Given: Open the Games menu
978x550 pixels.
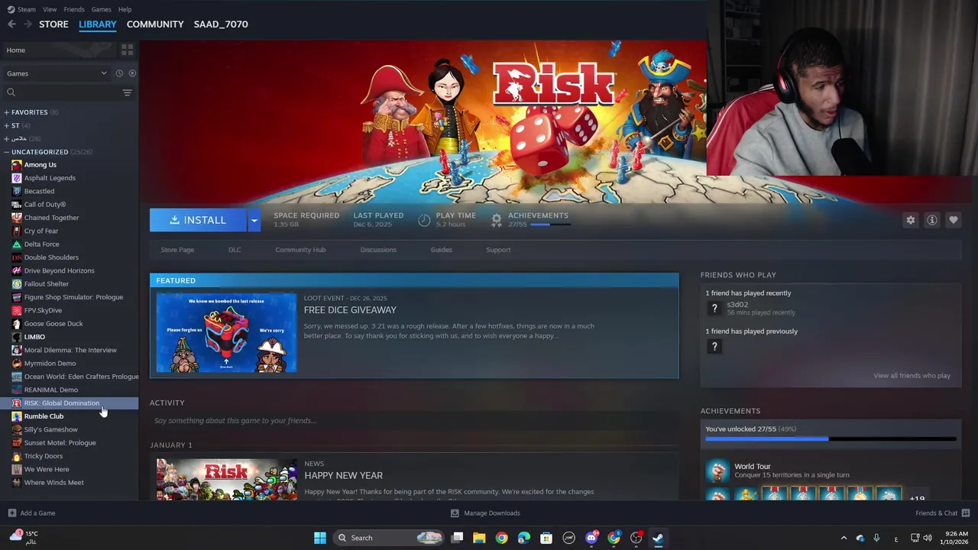Looking at the screenshot, I should [101, 9].
